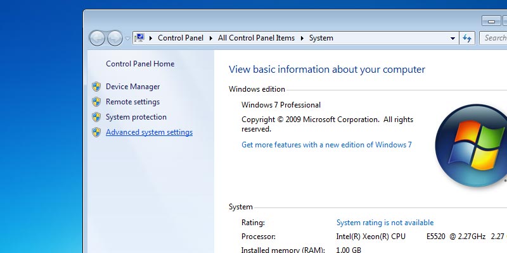Click the shield icon beside Device Manager
Screen dimensions: 507x253
(x=96, y=87)
